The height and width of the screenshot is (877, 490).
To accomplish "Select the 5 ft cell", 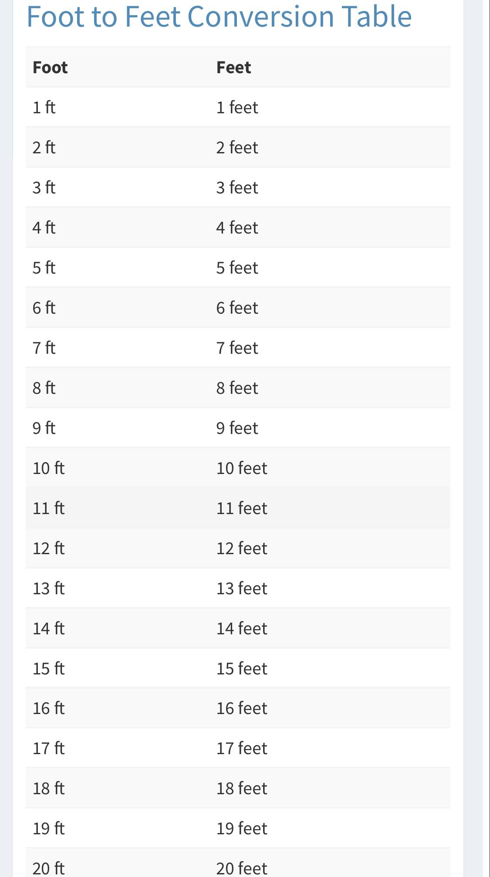I will tap(44, 268).
